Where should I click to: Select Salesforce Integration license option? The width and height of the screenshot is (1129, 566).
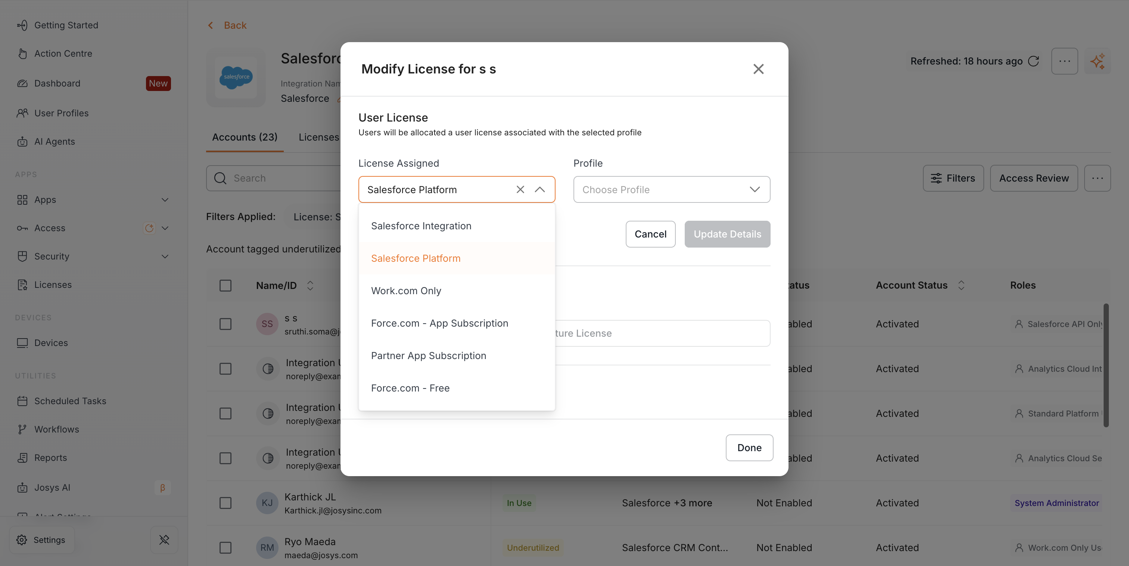(x=457, y=226)
